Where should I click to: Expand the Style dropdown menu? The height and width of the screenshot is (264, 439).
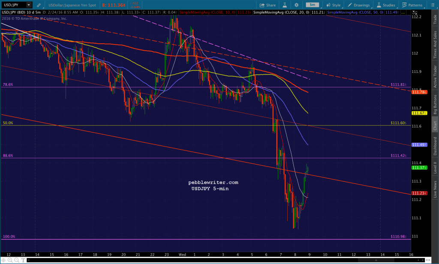[x=334, y=5]
